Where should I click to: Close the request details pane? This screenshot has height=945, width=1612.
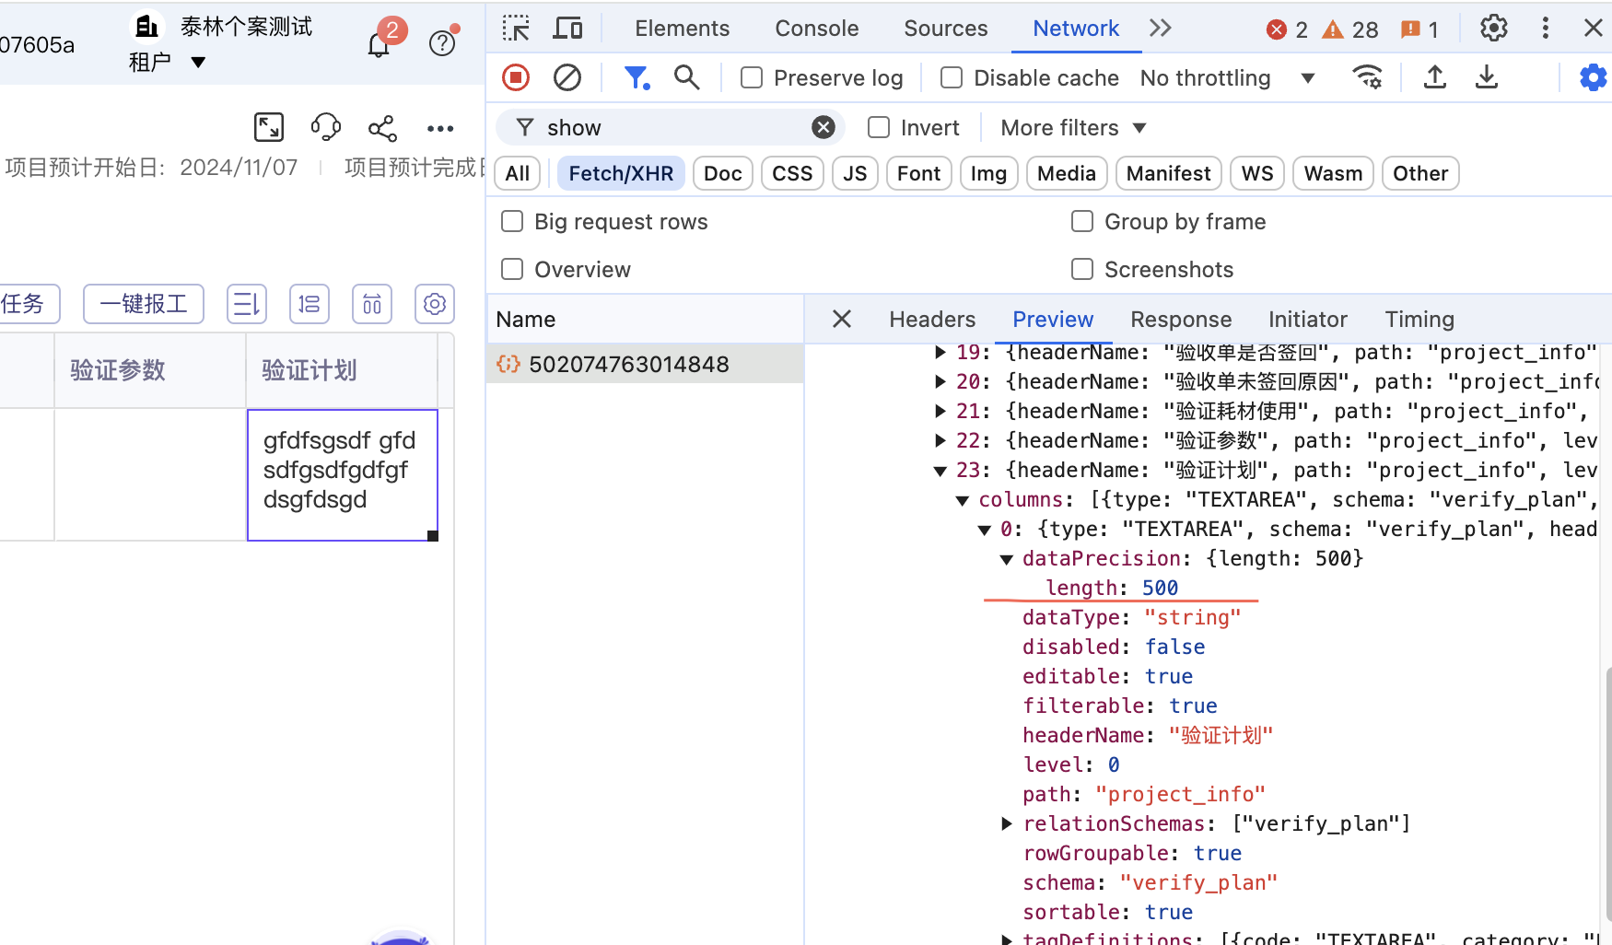point(842,319)
